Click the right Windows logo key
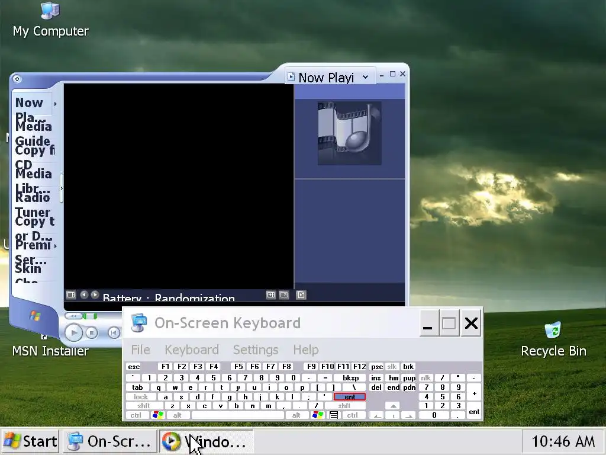606x455 pixels. coord(318,415)
